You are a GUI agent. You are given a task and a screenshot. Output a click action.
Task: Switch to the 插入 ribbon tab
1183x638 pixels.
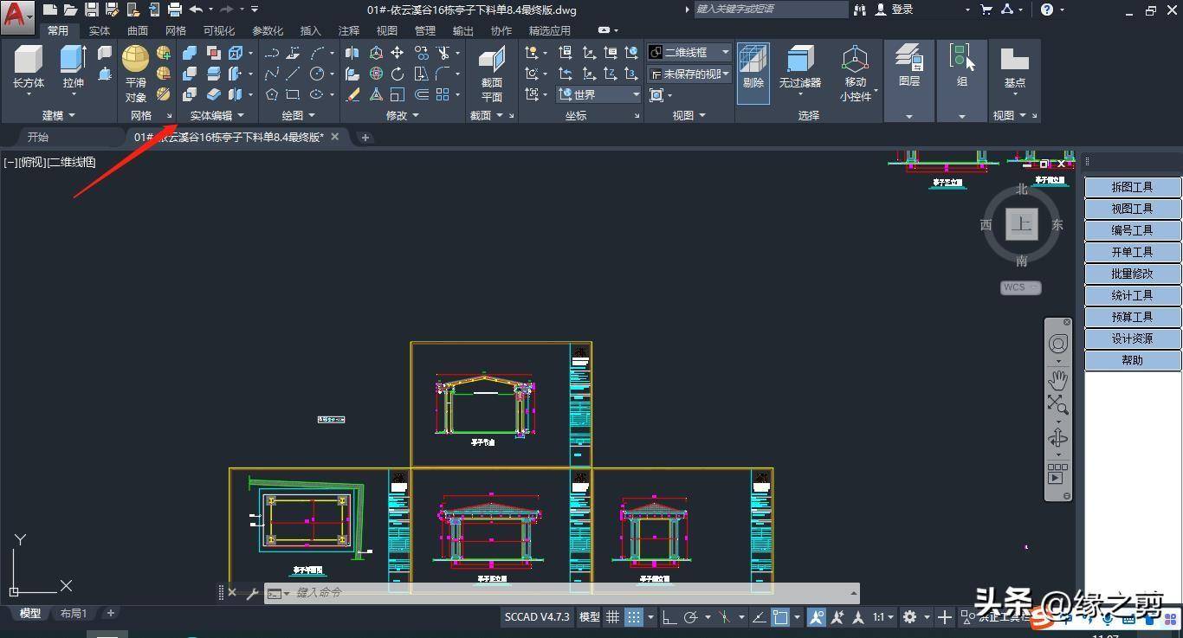311,30
